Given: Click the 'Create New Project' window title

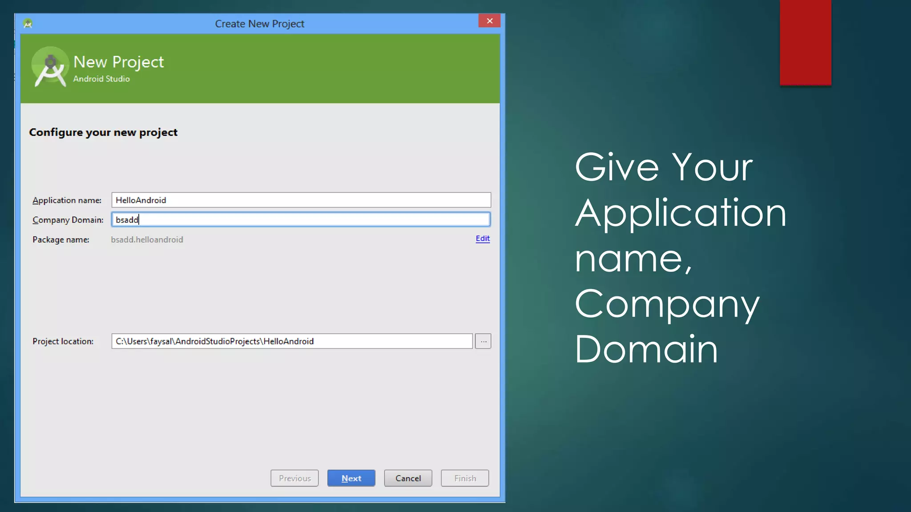Looking at the screenshot, I should tap(260, 24).
